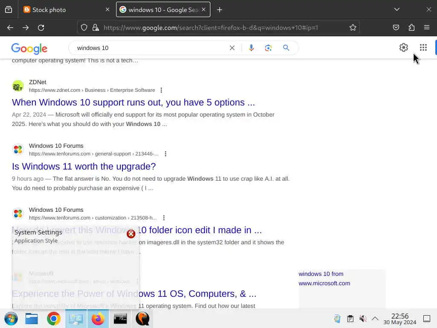Open 'Experience the Power of Windows 11' result

pyautogui.click(x=134, y=294)
